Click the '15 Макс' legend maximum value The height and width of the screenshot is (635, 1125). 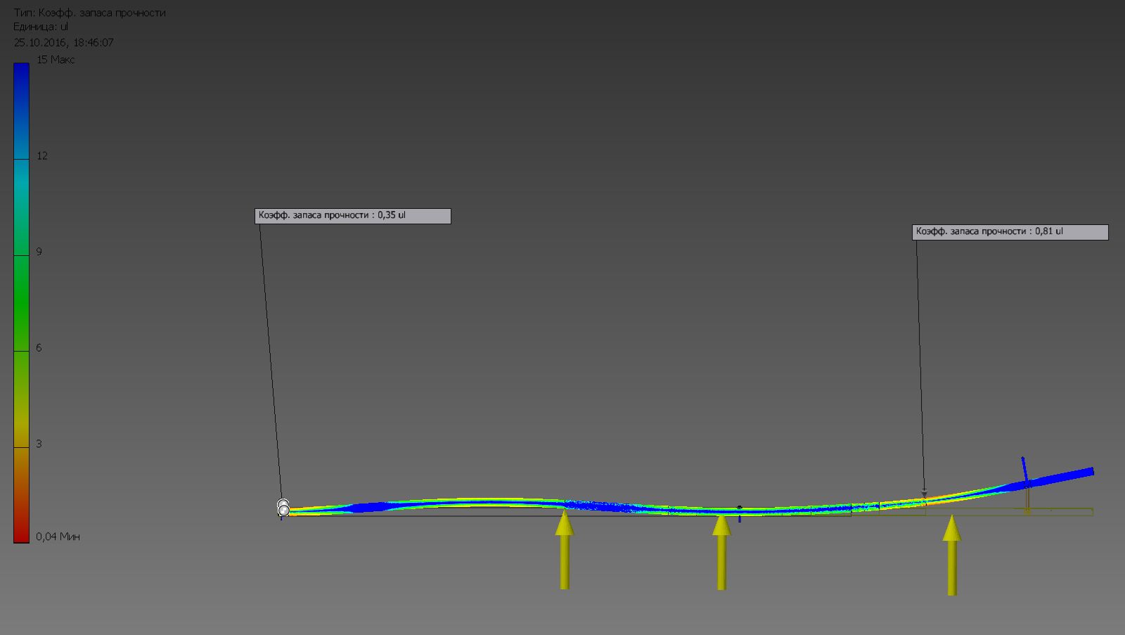56,60
